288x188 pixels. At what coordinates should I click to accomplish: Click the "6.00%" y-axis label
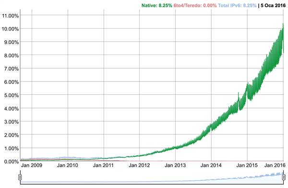point(12,82)
